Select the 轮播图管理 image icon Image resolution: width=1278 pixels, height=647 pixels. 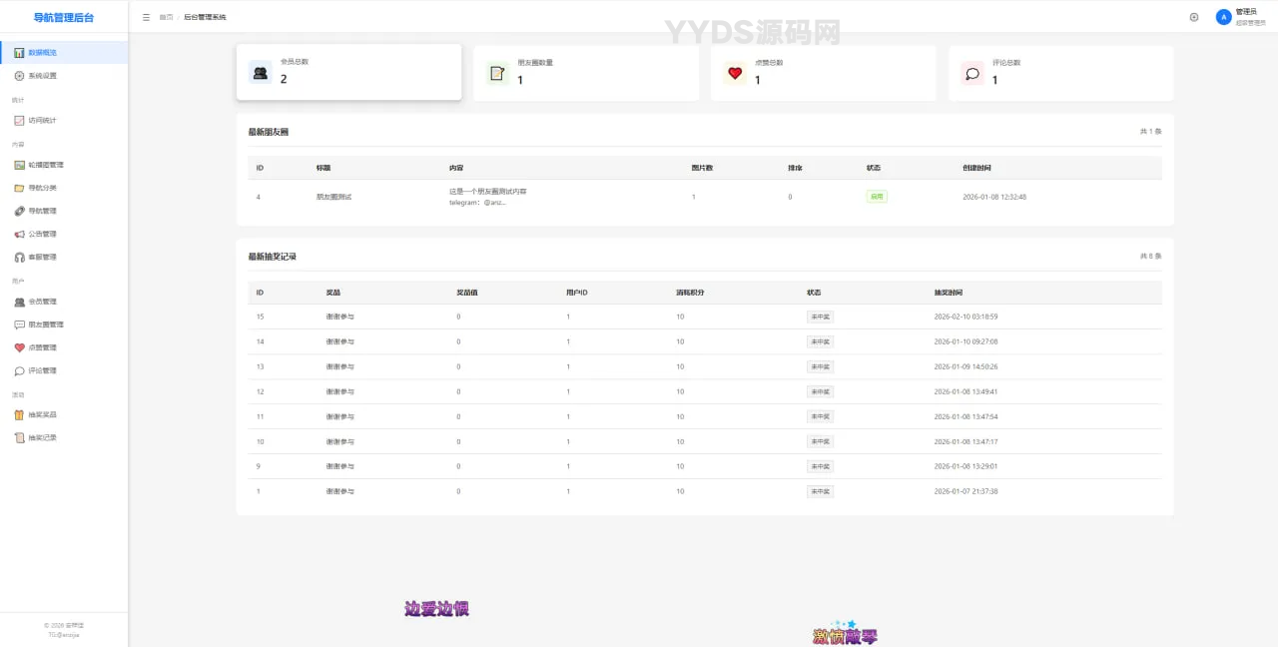coord(20,164)
